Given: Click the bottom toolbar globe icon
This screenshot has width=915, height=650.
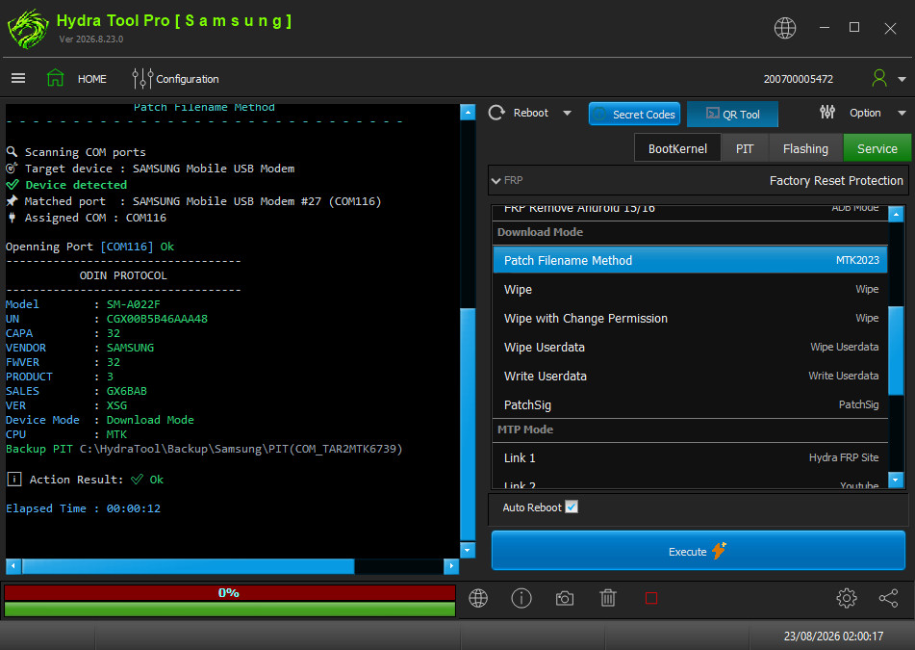Looking at the screenshot, I should (x=478, y=598).
